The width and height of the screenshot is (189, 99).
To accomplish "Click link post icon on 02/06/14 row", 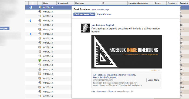I will point(40,43).
